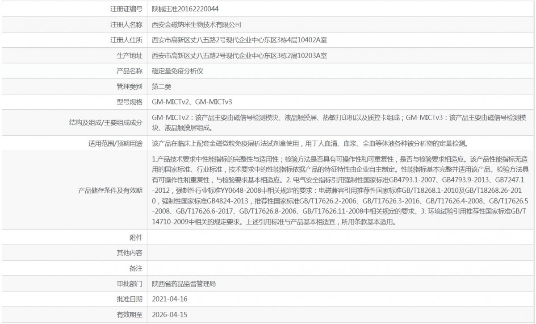Select production address ending 3栋2层10203A室
536x324 pixels.
(240, 56)
